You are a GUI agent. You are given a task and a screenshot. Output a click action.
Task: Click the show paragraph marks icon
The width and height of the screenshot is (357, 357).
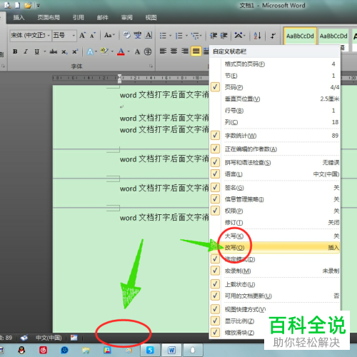(273, 36)
